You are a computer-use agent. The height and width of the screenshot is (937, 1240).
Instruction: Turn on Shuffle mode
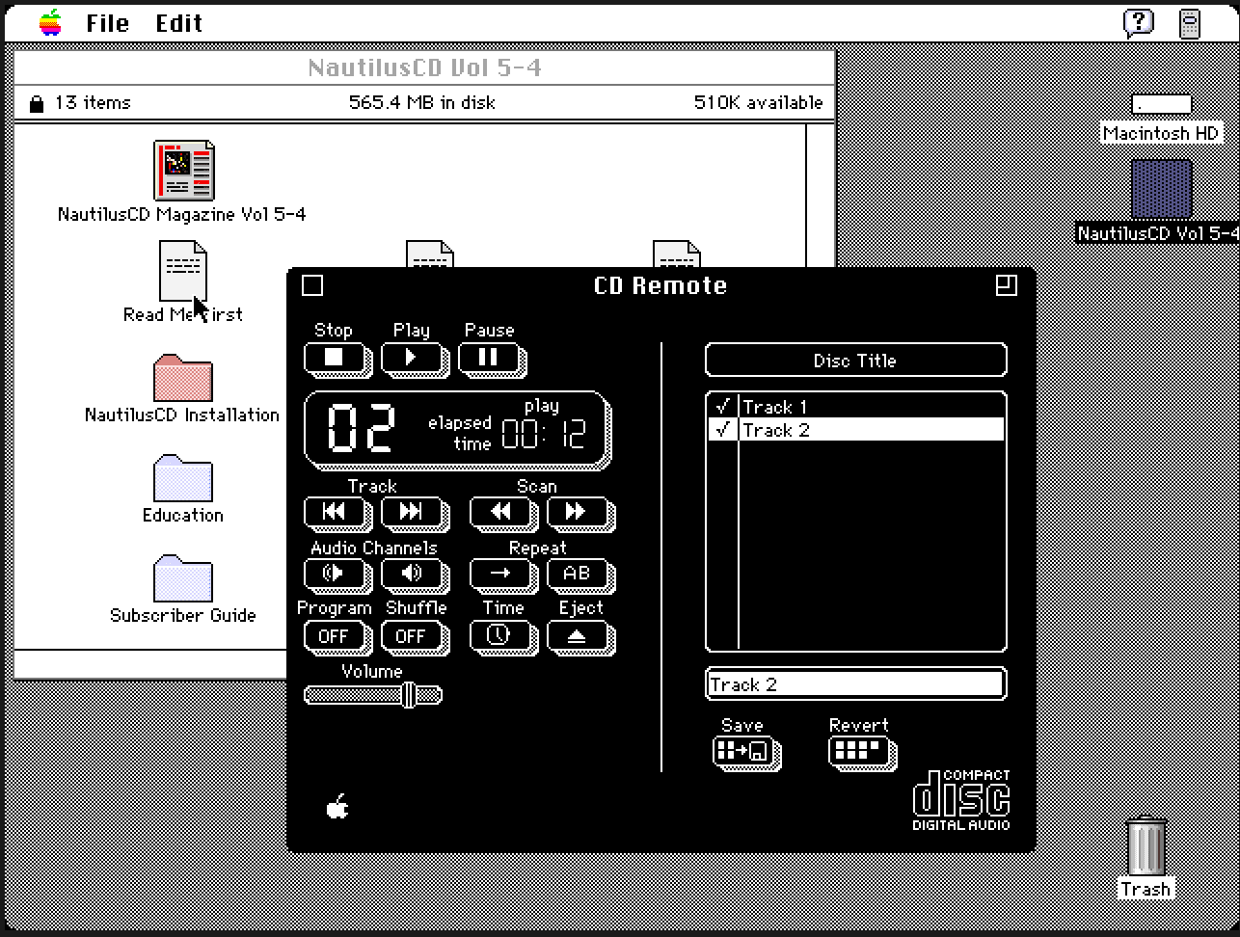tap(414, 636)
